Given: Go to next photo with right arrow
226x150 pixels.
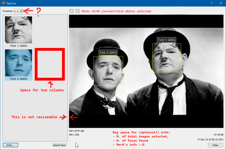Looking at the screenshot, I should pyautogui.click(x=77, y=11).
